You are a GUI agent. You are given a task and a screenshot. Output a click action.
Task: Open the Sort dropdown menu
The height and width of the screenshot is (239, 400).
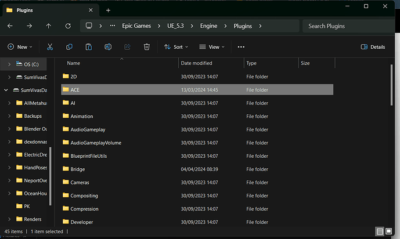pos(176,47)
